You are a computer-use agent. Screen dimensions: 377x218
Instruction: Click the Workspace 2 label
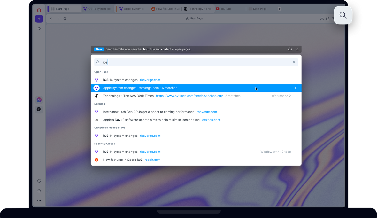coord(281,96)
